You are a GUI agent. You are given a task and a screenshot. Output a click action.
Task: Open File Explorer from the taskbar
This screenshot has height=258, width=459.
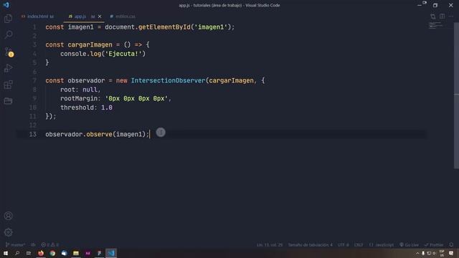tap(76, 253)
